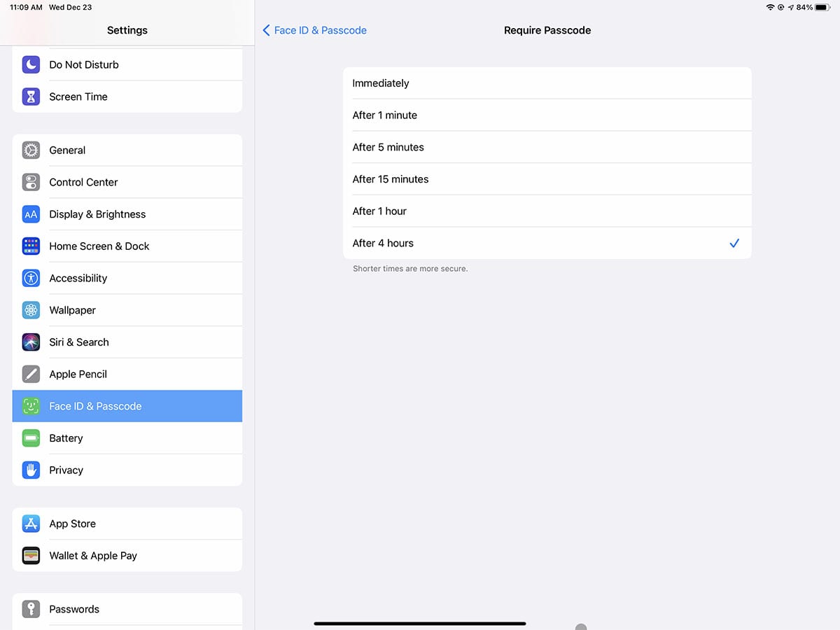Tap Face ID & Passcode sidebar label
This screenshot has height=630, width=840.
[x=95, y=406]
